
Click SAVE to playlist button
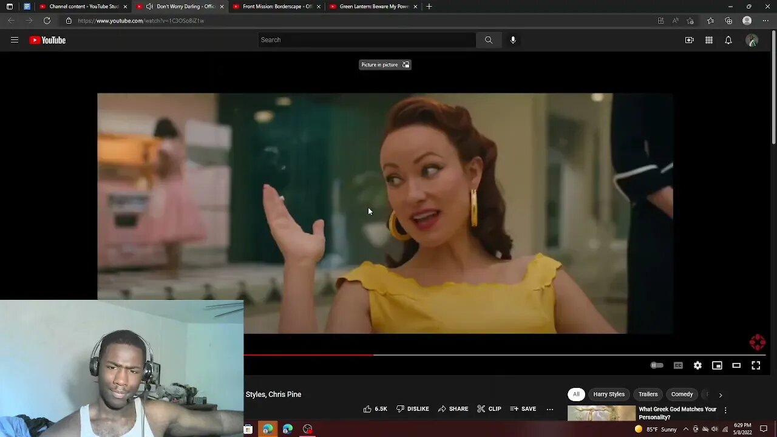pos(523,409)
